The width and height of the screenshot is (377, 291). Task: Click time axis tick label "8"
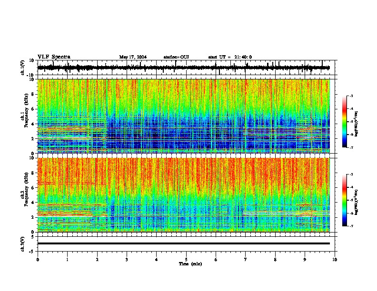pyautogui.click(x=275, y=260)
